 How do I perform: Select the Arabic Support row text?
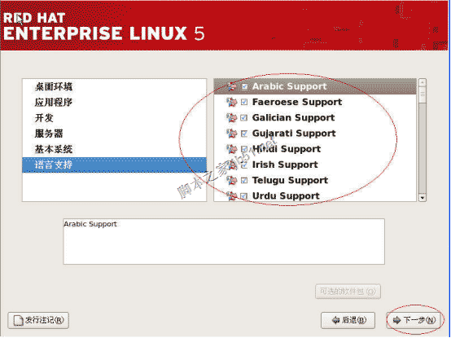289,86
